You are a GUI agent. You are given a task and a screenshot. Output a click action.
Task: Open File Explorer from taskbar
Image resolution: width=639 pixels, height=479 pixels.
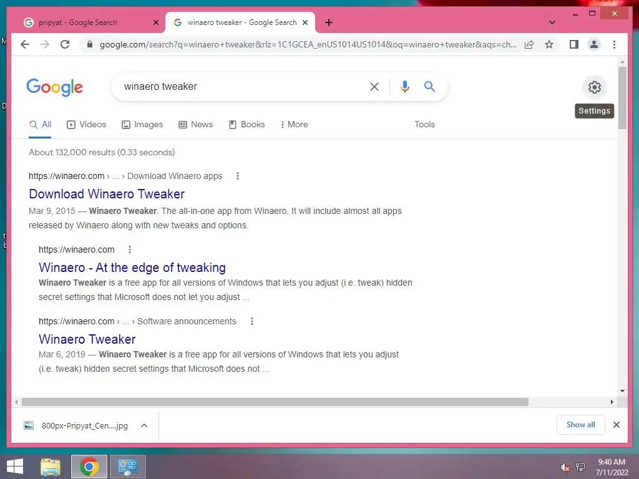point(51,467)
